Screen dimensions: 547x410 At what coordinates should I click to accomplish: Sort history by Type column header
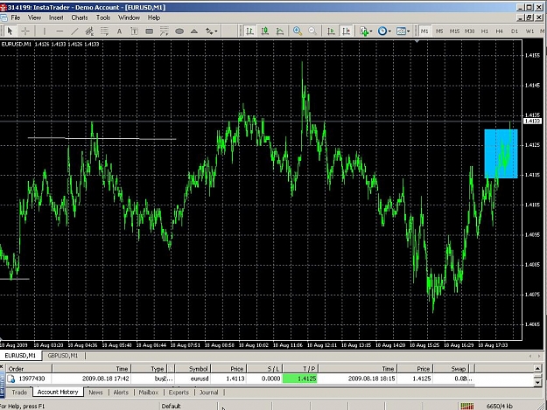[x=153, y=369]
